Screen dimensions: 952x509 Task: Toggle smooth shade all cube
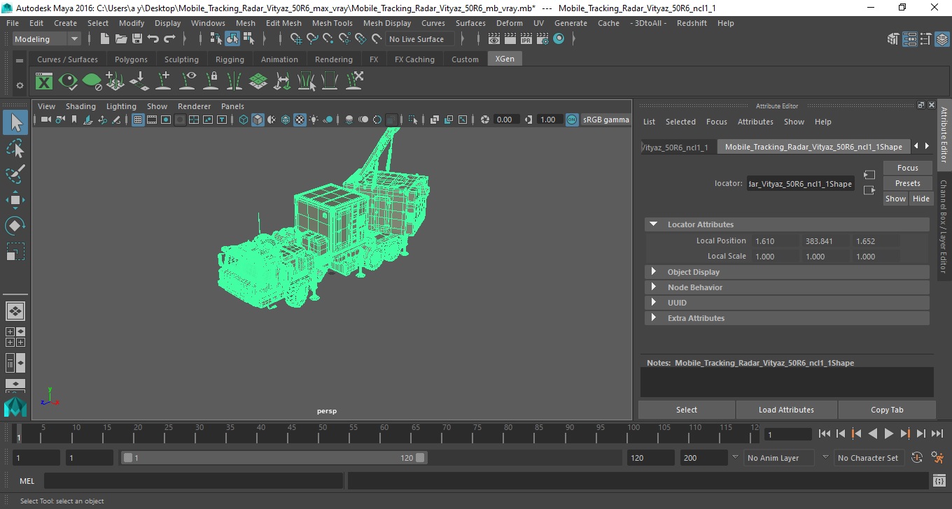pyautogui.click(x=258, y=120)
